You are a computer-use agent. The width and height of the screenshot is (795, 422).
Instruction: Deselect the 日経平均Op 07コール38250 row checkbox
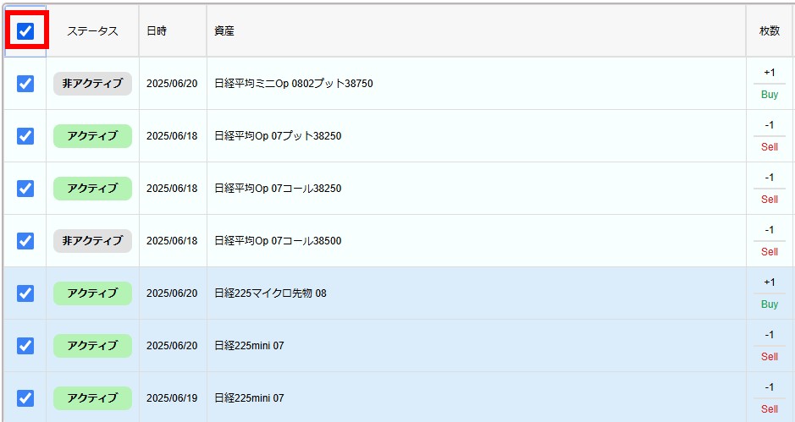[25, 189]
